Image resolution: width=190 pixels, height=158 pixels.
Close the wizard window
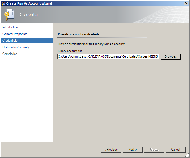pos(186,3)
